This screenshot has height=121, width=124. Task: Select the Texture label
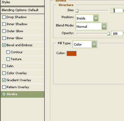16,59
